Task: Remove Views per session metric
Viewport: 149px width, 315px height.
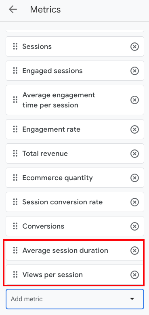Action: pos(134,275)
